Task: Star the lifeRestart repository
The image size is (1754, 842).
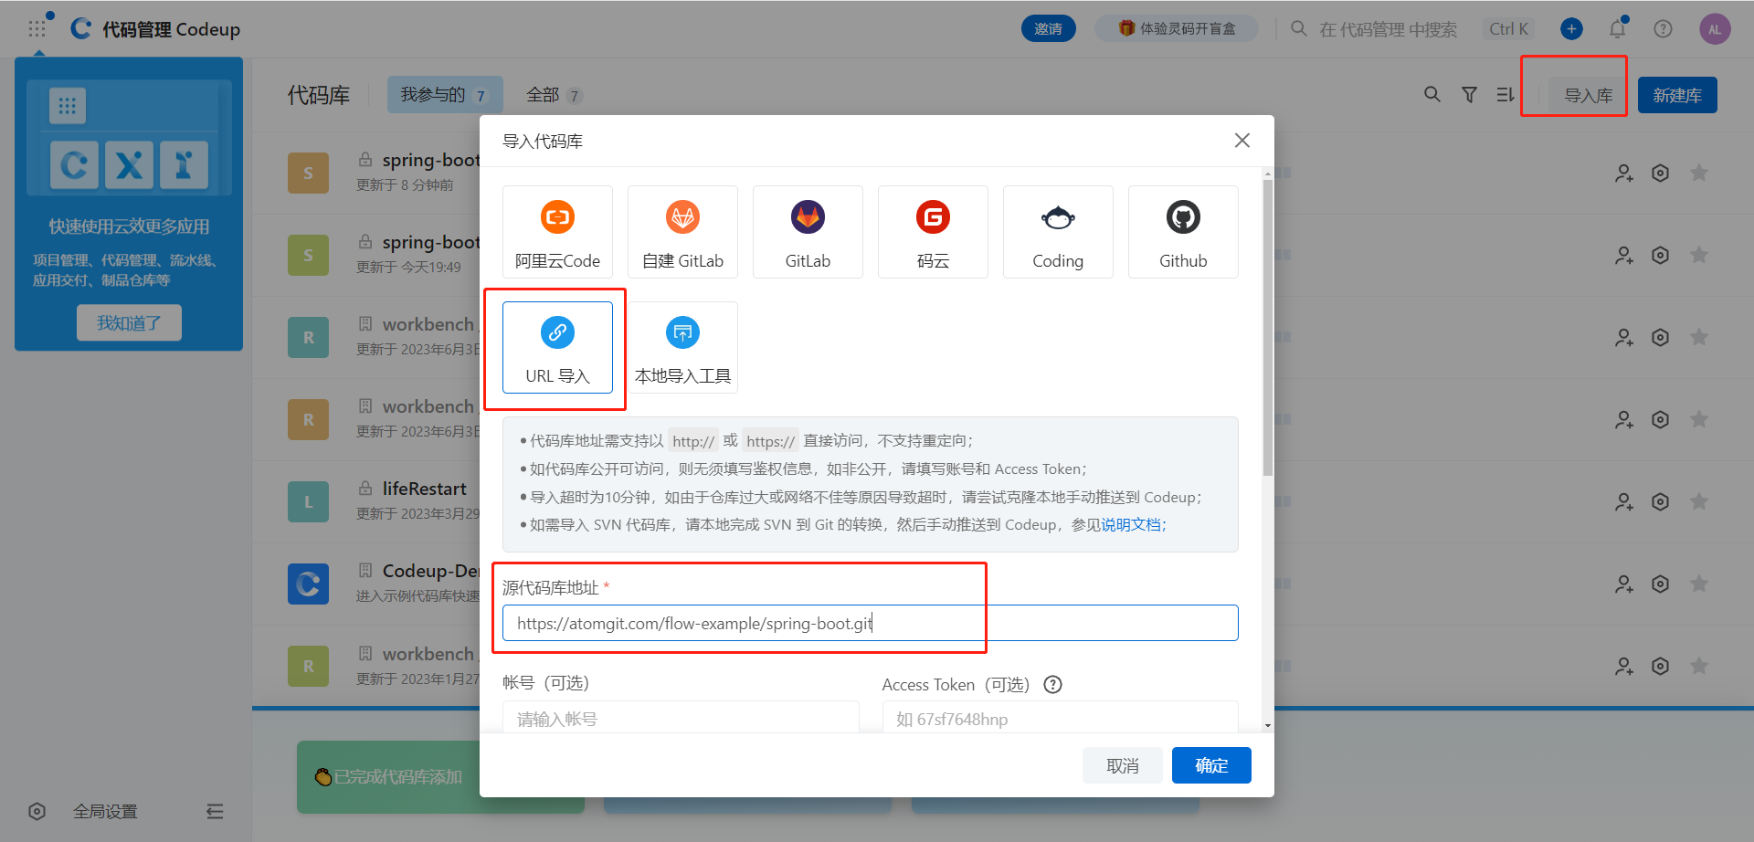Action: pos(1699,501)
